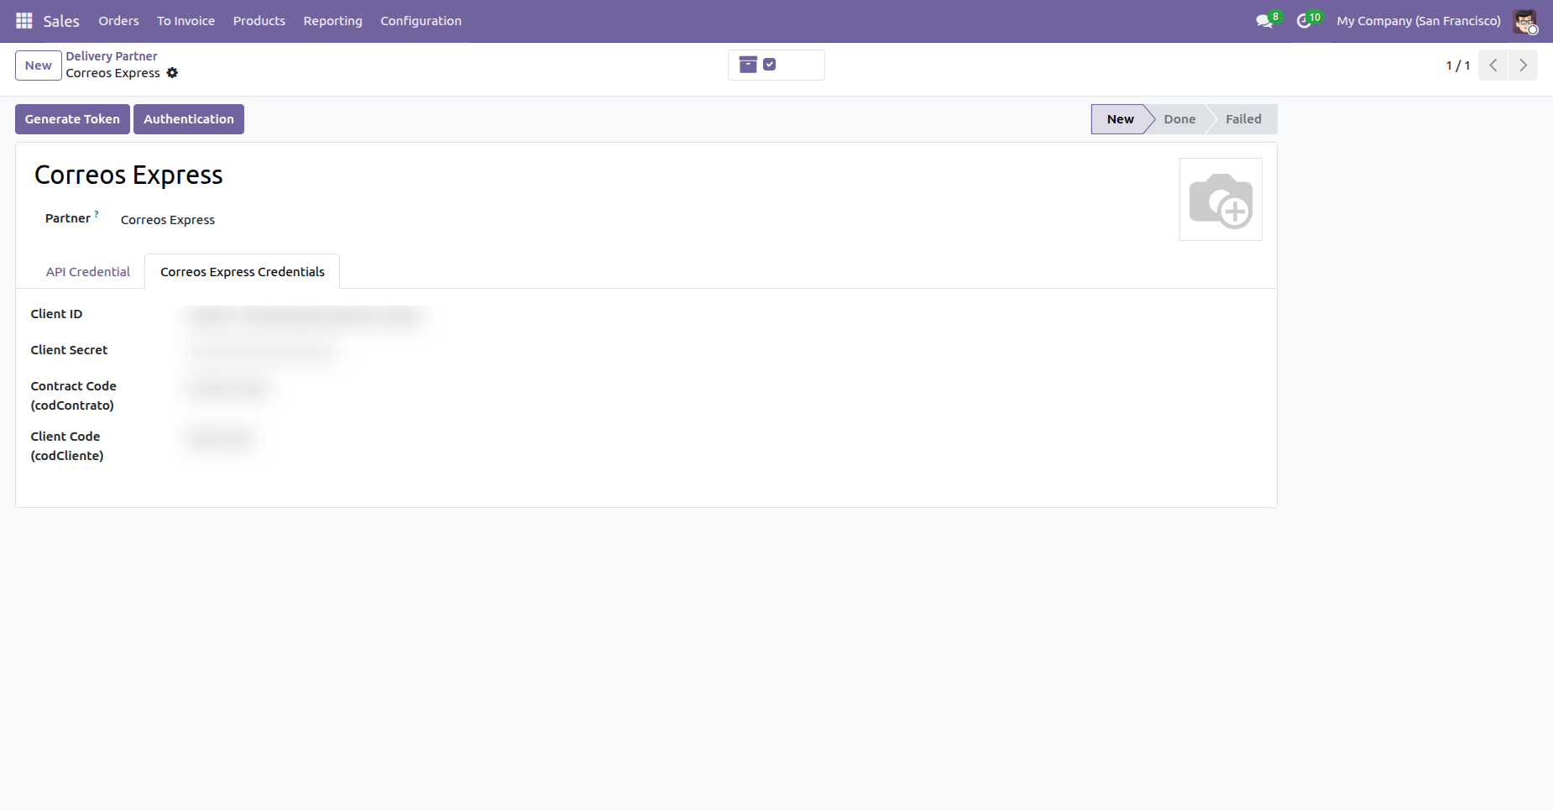Open the Configuration menu
The height and width of the screenshot is (811, 1553).
tap(421, 21)
